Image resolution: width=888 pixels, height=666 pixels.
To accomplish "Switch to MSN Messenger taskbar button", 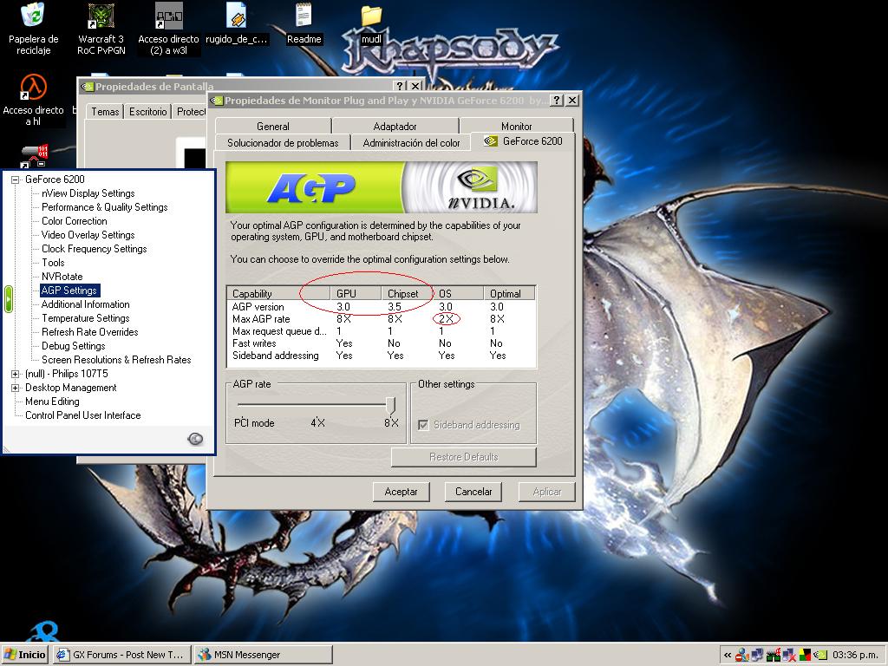I will (x=263, y=655).
